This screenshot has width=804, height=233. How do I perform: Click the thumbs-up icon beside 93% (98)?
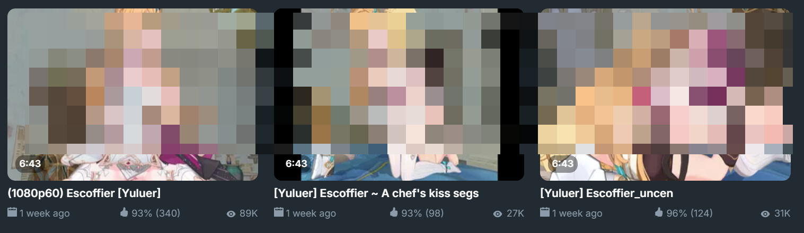pos(394,212)
